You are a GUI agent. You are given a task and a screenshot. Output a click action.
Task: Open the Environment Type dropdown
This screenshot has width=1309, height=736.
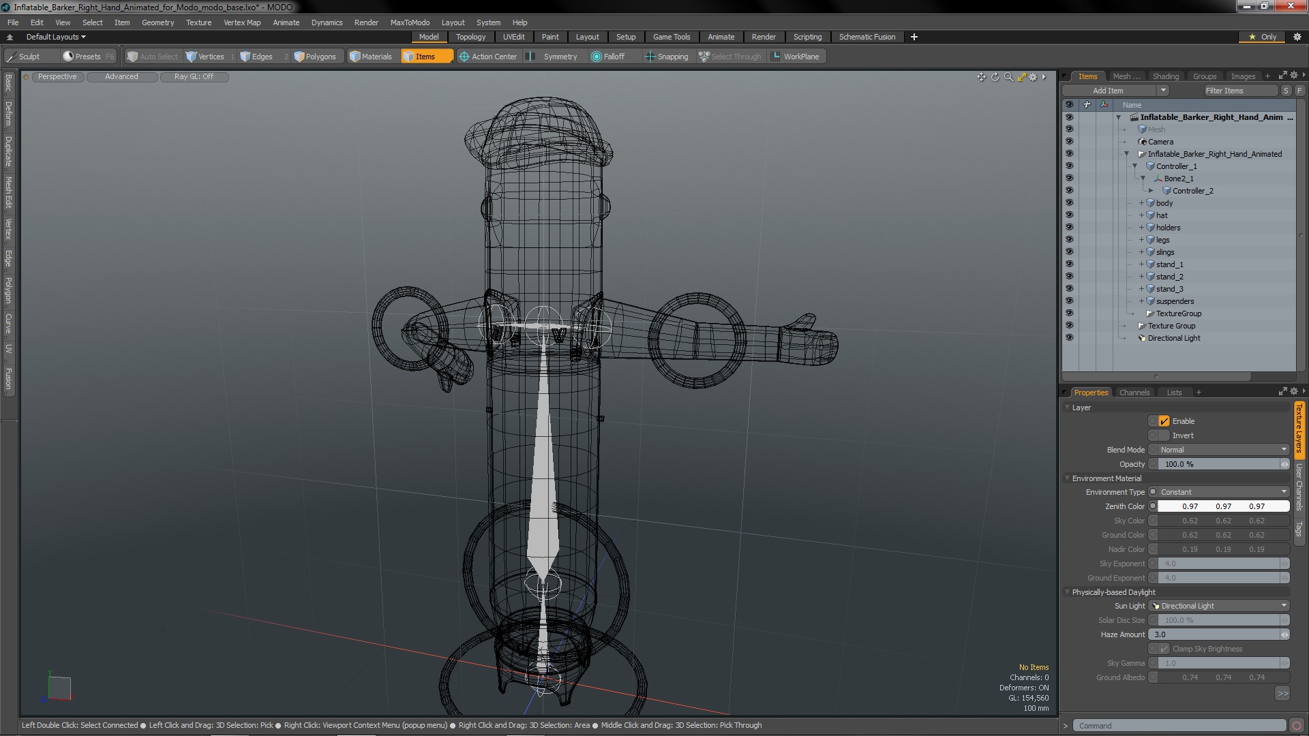[x=1223, y=492]
